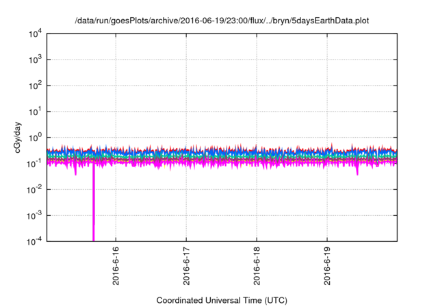Click the 10^-4 y-axis tick label

pos(34,241)
